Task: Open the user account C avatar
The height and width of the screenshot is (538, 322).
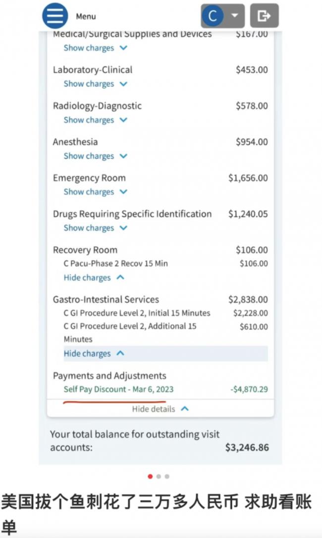Action: (213, 16)
